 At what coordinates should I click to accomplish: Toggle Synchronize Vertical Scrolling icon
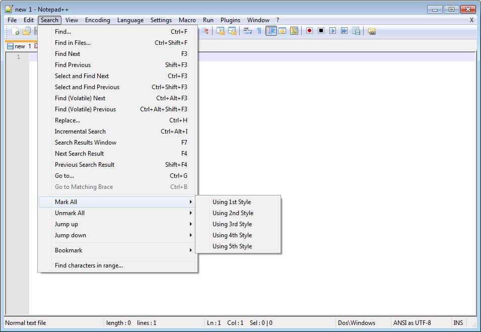pyautogui.click(x=221, y=31)
